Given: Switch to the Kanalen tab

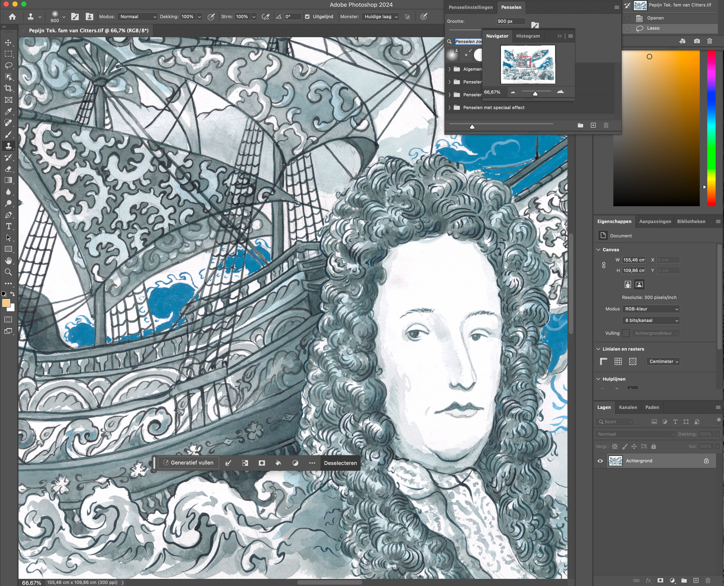Looking at the screenshot, I should tap(627, 407).
